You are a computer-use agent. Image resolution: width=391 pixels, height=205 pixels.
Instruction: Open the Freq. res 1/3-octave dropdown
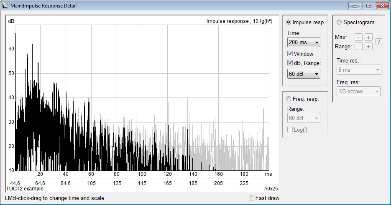point(358,91)
